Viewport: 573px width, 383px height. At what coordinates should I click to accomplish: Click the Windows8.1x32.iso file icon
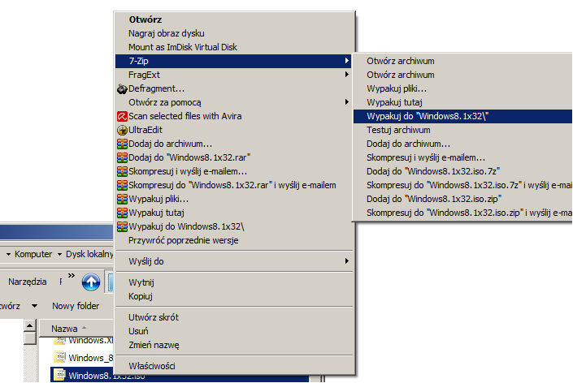pos(59,375)
